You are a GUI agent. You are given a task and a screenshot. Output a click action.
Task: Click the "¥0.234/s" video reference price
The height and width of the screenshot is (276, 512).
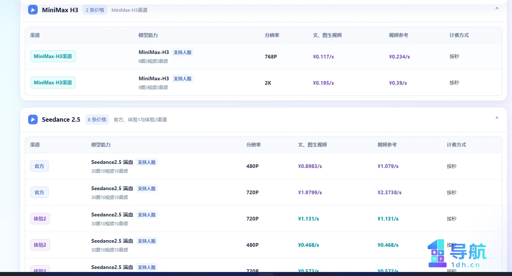click(400, 57)
